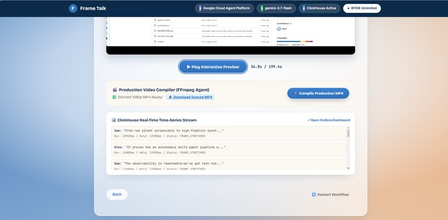Select the Sam "The observability is remarkable" entry

pos(228,165)
